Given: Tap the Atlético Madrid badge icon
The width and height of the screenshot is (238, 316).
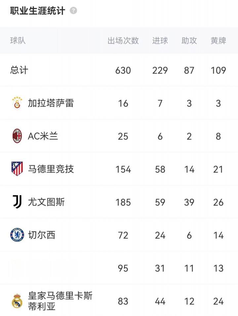Looking at the screenshot, I should 17,169.
